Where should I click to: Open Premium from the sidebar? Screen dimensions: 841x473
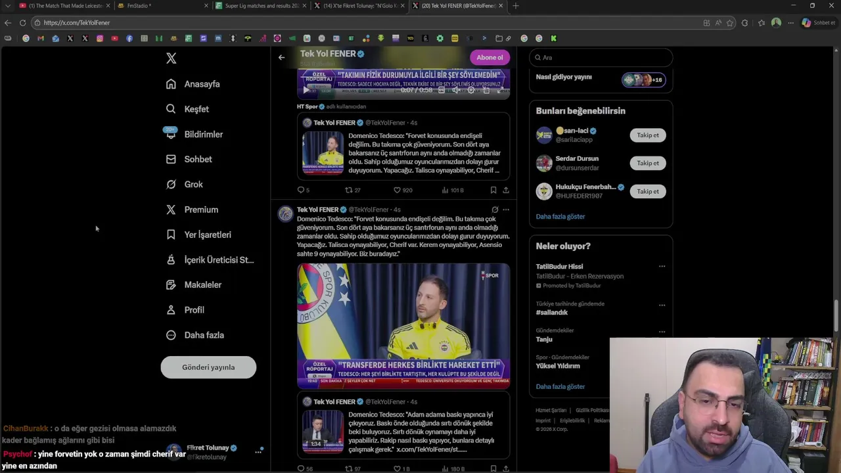coord(192,210)
